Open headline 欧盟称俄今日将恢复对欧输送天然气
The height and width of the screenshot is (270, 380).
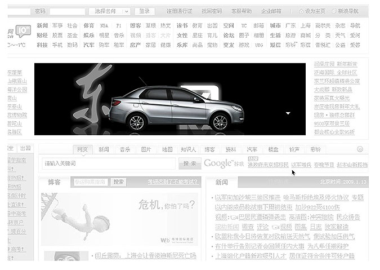263,237
